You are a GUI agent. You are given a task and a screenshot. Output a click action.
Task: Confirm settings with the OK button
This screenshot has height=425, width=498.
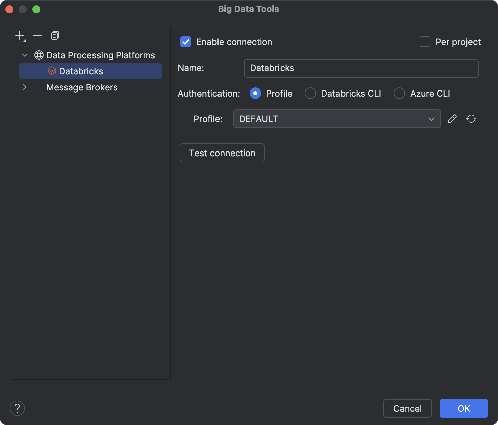tap(463, 408)
